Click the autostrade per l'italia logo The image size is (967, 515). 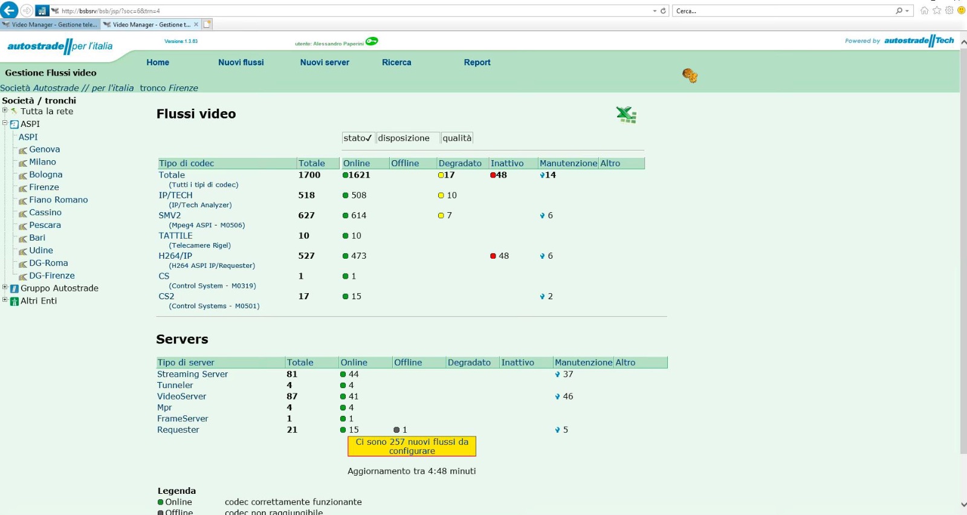coord(60,46)
